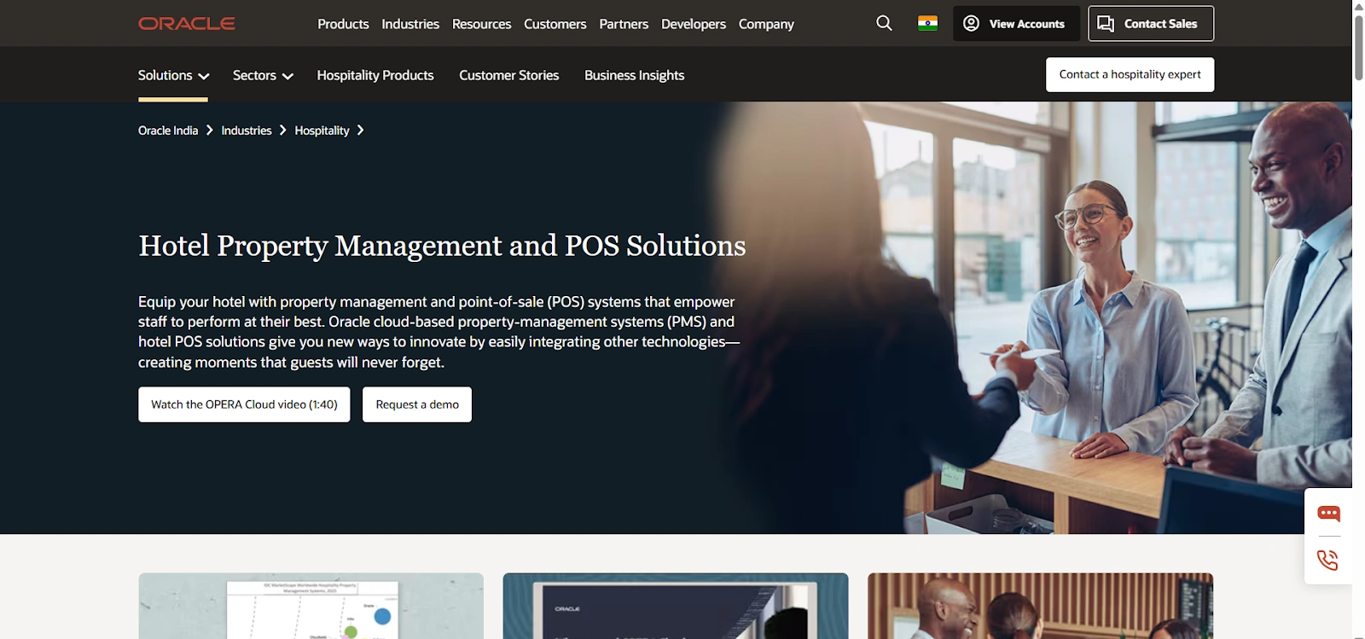
Task: Open Business Insights link
Action: (x=635, y=75)
